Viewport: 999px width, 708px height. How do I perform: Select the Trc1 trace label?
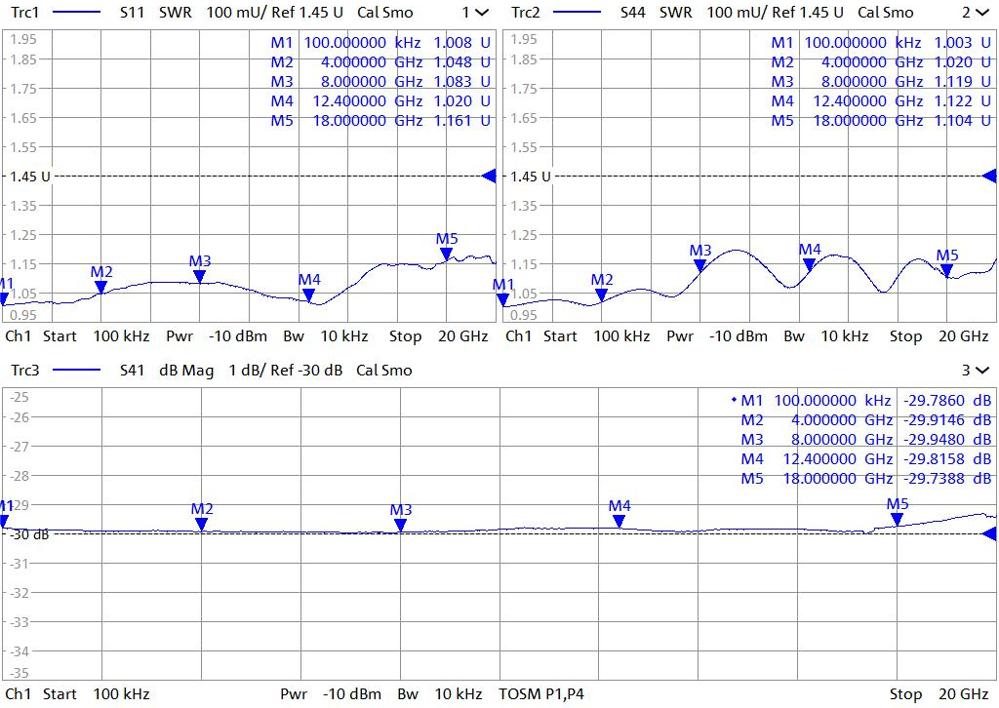pyautogui.click(x=24, y=13)
